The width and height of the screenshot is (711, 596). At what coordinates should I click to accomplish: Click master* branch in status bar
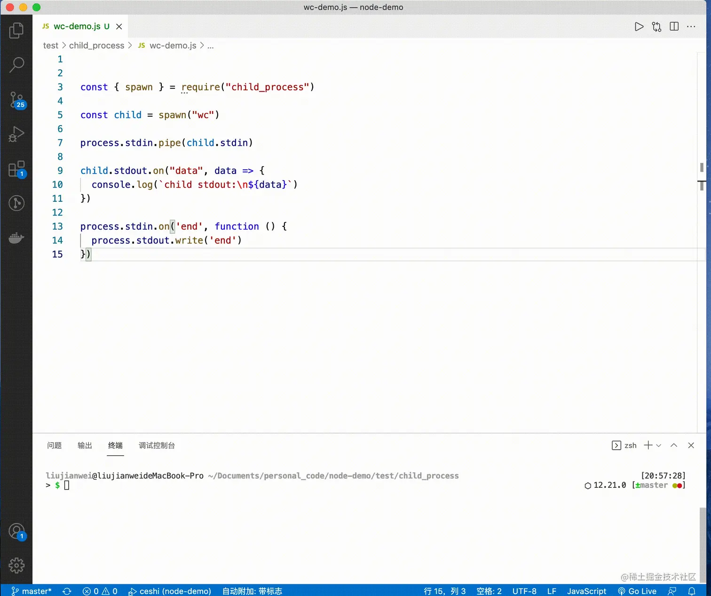31,591
